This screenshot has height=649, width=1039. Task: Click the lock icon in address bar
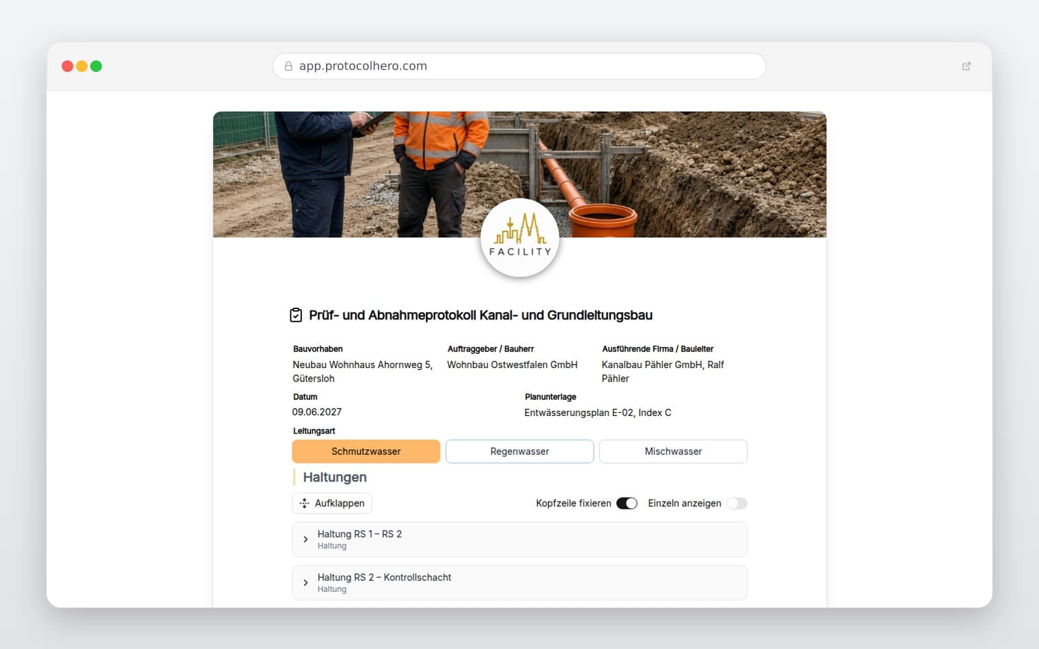click(288, 66)
